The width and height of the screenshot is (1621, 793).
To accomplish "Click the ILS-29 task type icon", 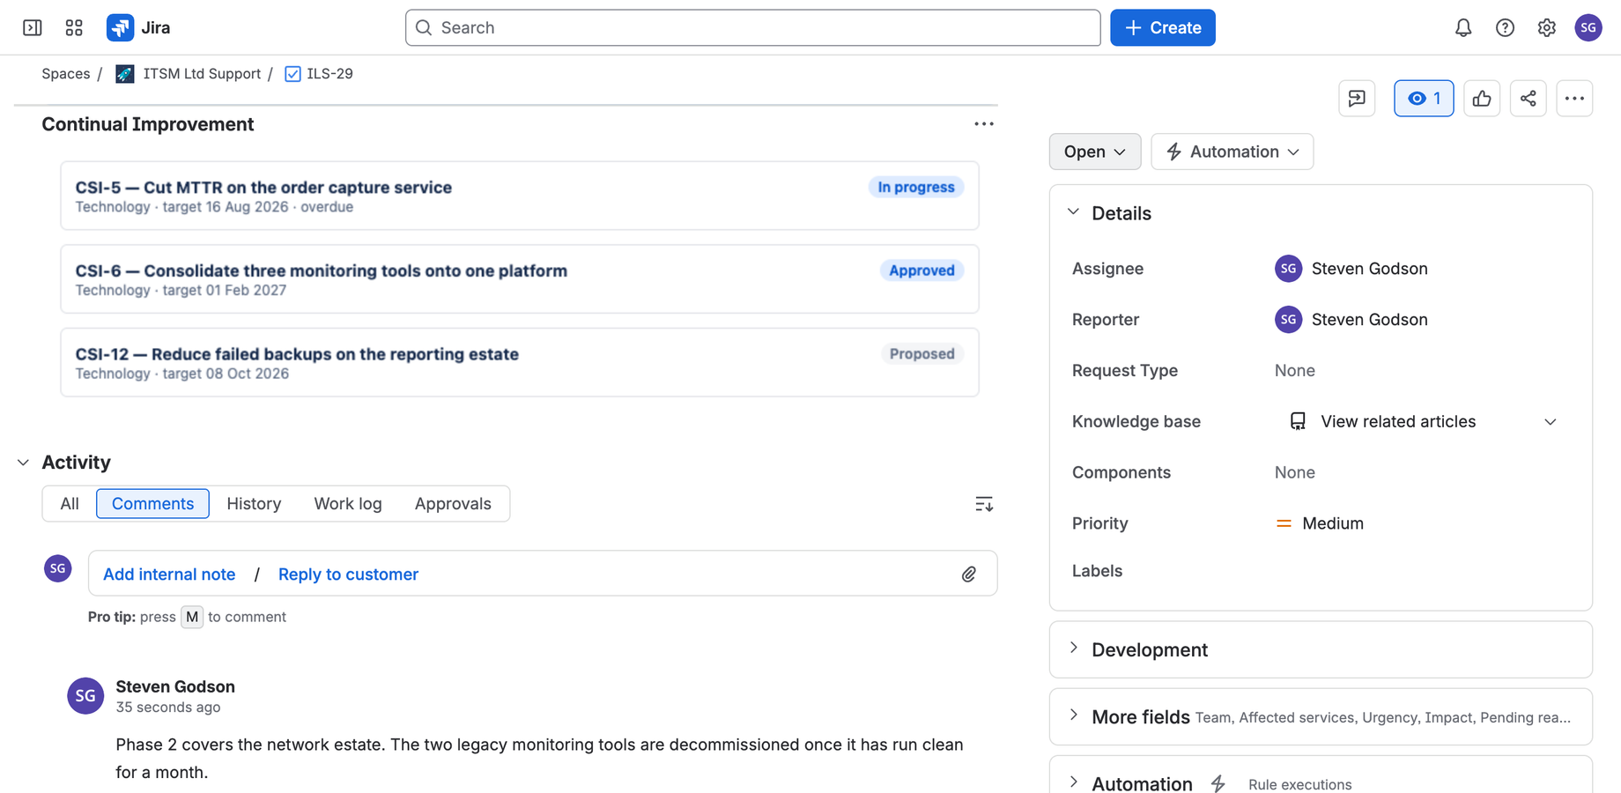I will click(292, 74).
